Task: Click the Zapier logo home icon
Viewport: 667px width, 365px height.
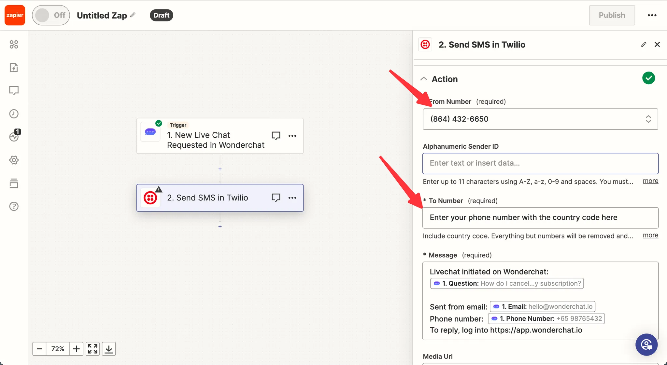Action: point(15,15)
